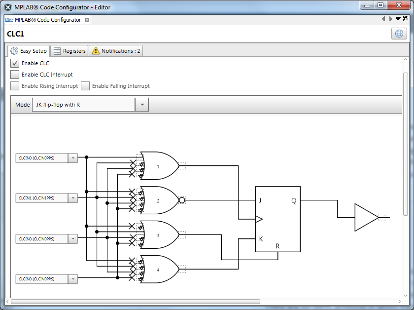Toggle gate 3 output inversion box
This screenshot has height=310, width=414.
click(182, 234)
